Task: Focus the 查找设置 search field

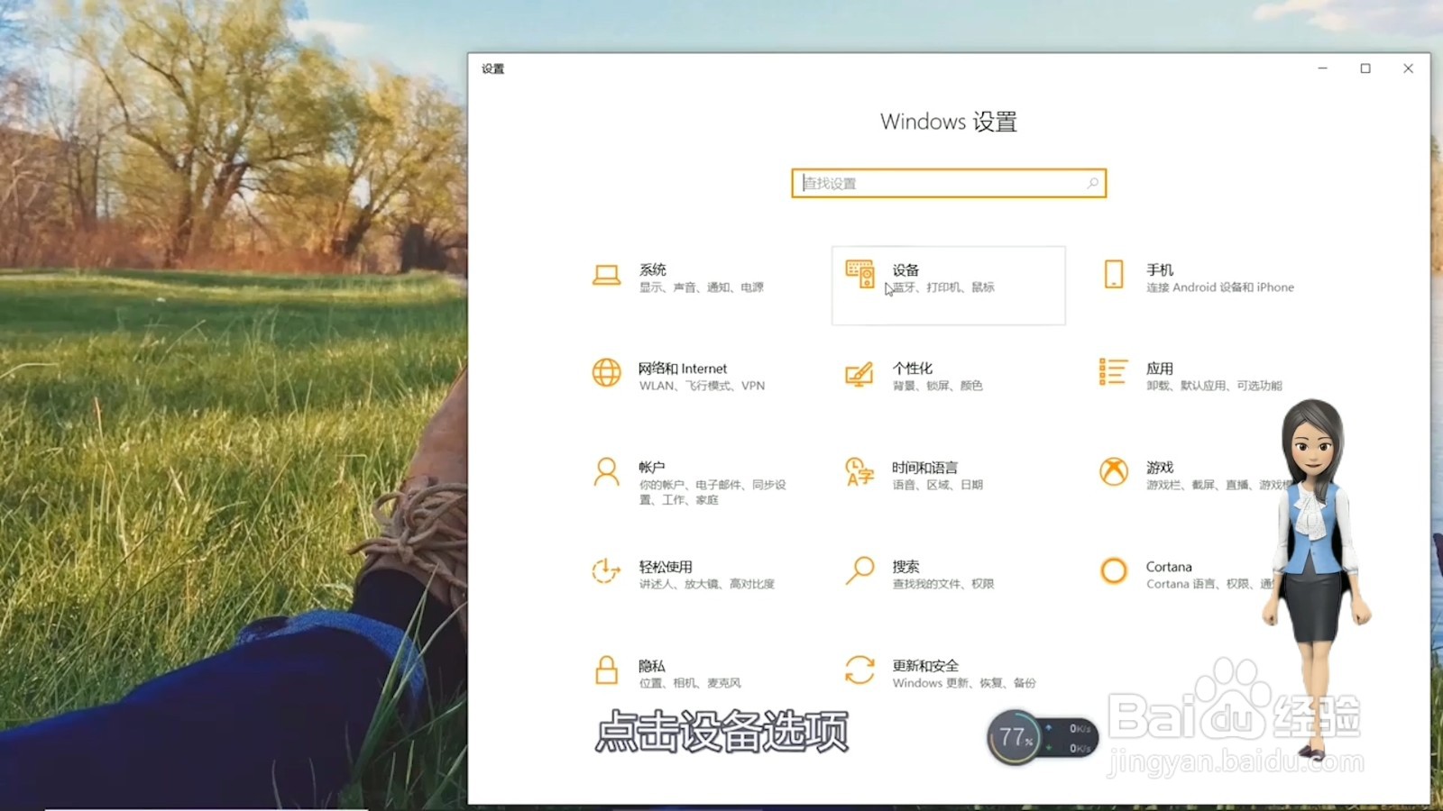Action: [949, 183]
